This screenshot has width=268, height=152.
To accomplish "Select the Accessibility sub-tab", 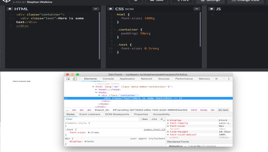I will click(161, 114).
